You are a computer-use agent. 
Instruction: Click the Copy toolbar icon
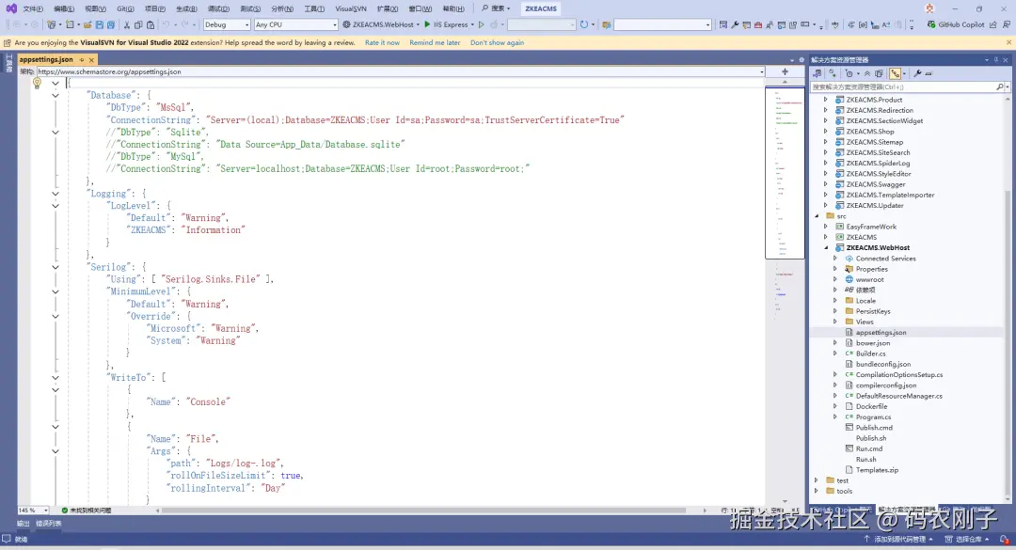138,24
